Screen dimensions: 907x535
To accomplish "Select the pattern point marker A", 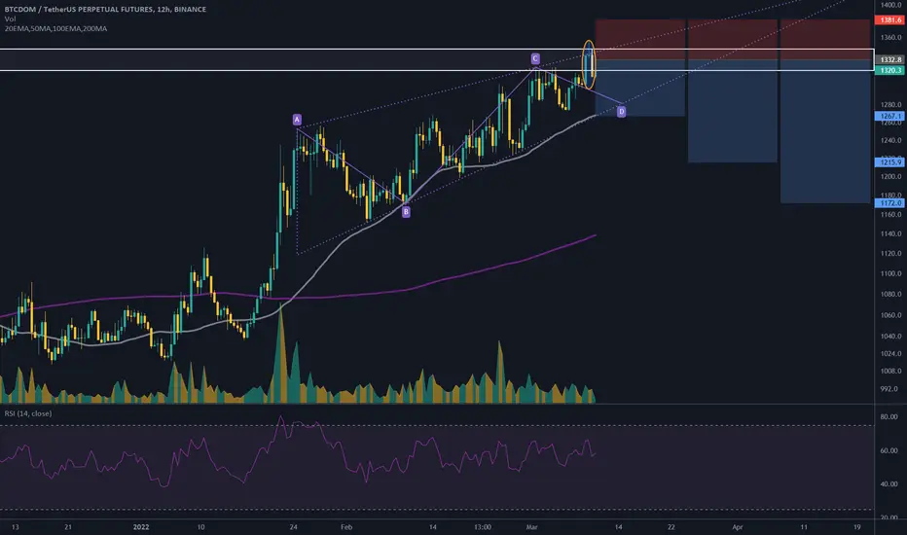I will pyautogui.click(x=297, y=120).
